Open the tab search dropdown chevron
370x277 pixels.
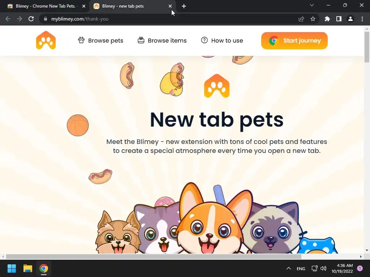tap(312, 5)
